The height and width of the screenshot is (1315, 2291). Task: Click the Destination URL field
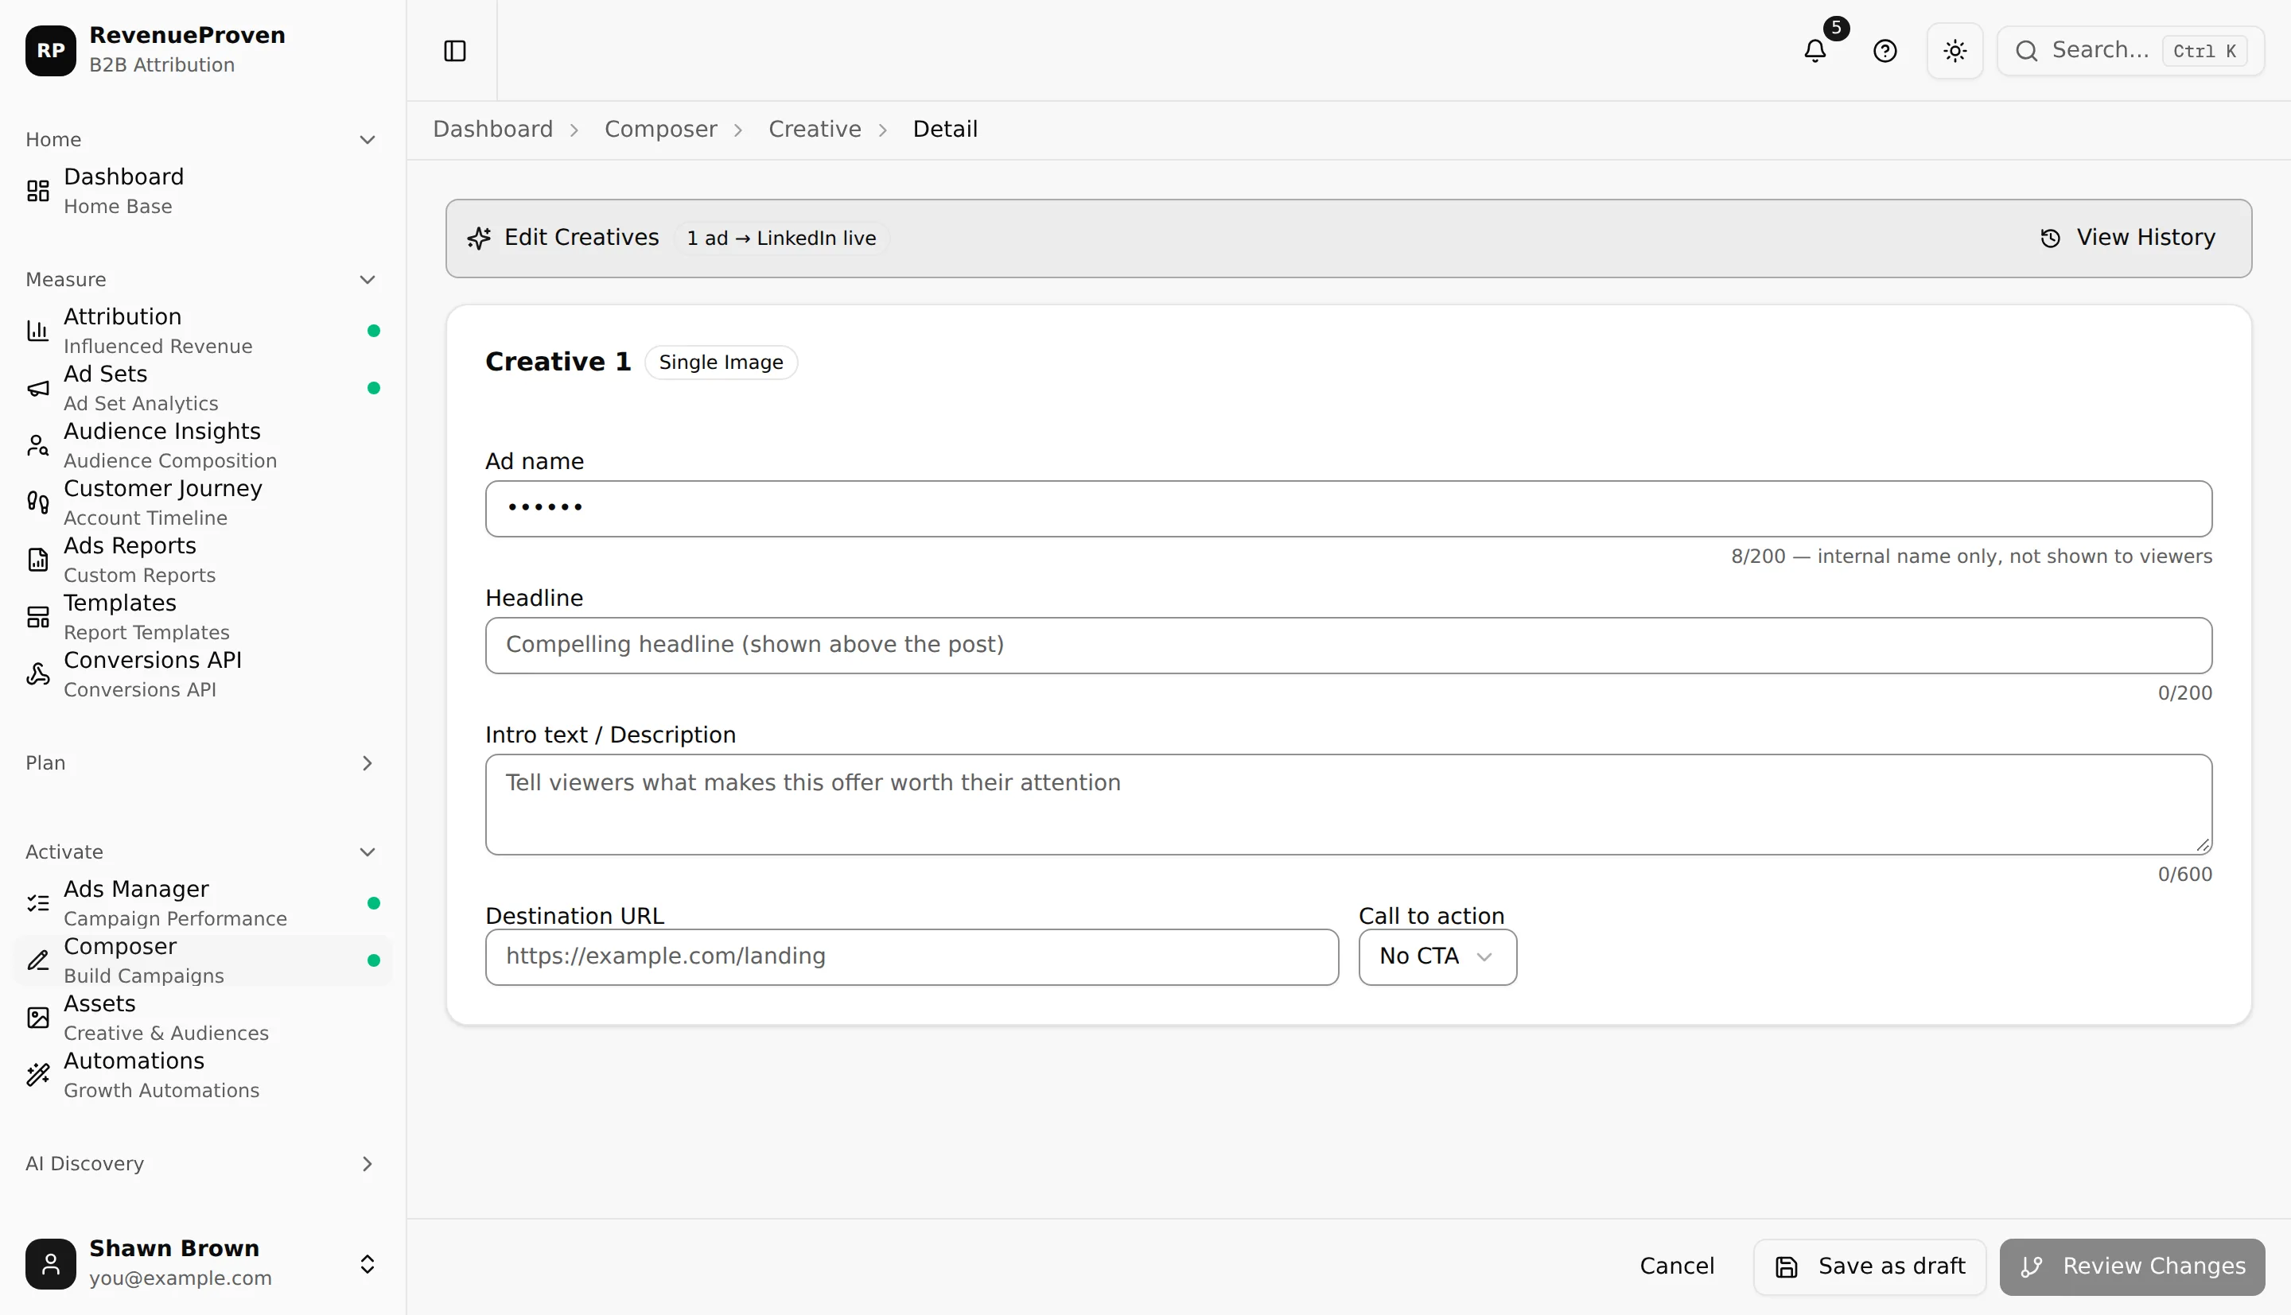coord(912,956)
